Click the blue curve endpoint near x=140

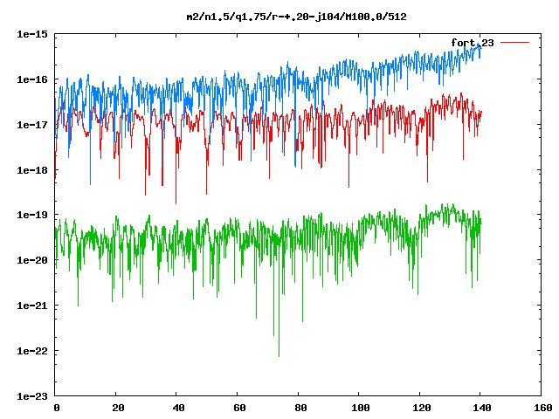480,46
